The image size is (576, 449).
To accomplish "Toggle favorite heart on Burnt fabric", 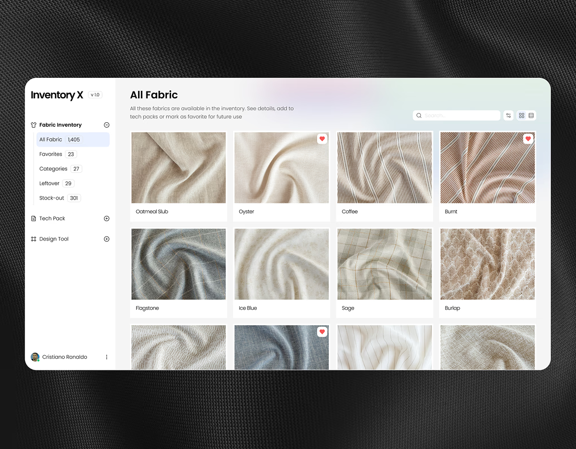I will pyautogui.click(x=528, y=139).
